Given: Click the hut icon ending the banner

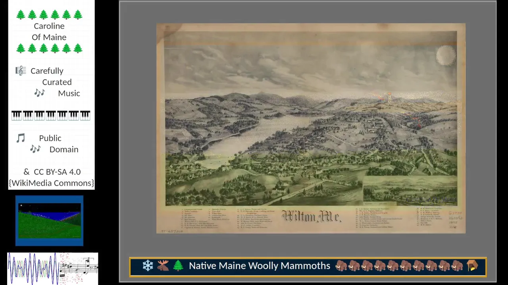Looking at the screenshot, I should point(472,266).
